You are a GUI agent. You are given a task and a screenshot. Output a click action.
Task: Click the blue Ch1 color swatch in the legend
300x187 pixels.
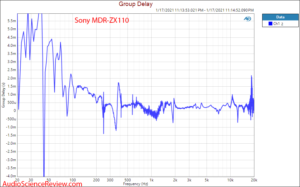270,24
